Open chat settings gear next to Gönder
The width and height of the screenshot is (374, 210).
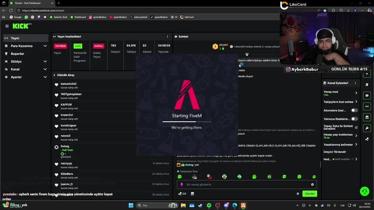pos(298,194)
